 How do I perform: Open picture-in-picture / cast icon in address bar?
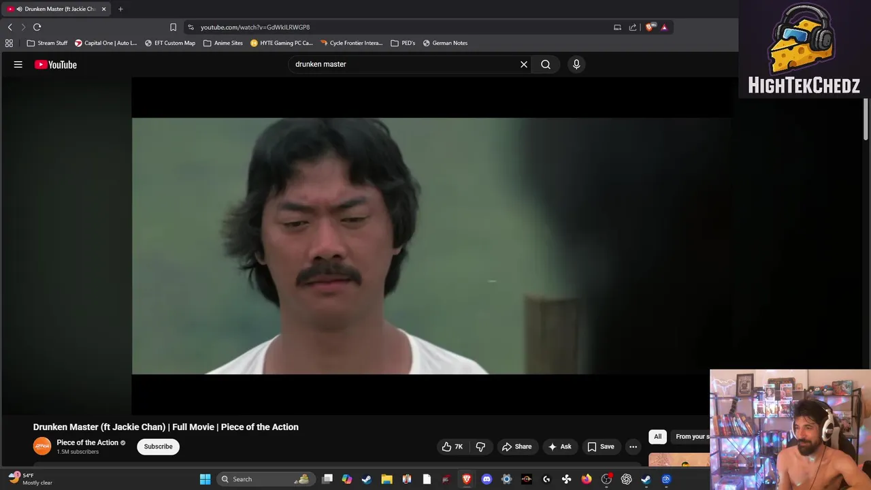[x=617, y=27]
